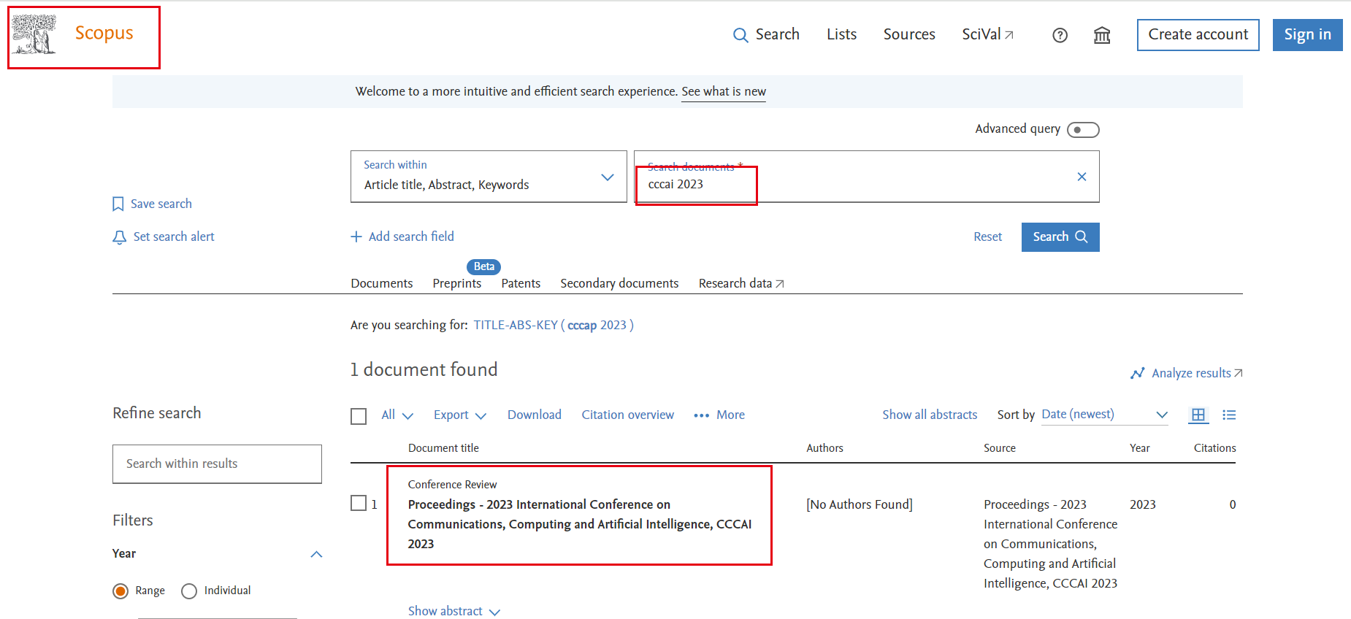Switch to list view icon
1351x619 pixels.
pyautogui.click(x=1229, y=415)
